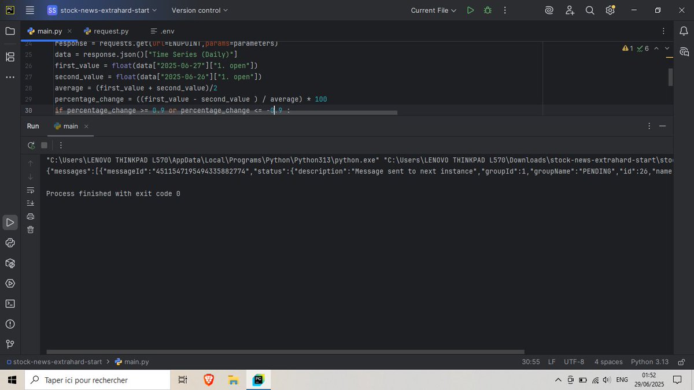Screen dimensions: 694x390
Task: Start debugging with the bug icon
Action: (488, 10)
